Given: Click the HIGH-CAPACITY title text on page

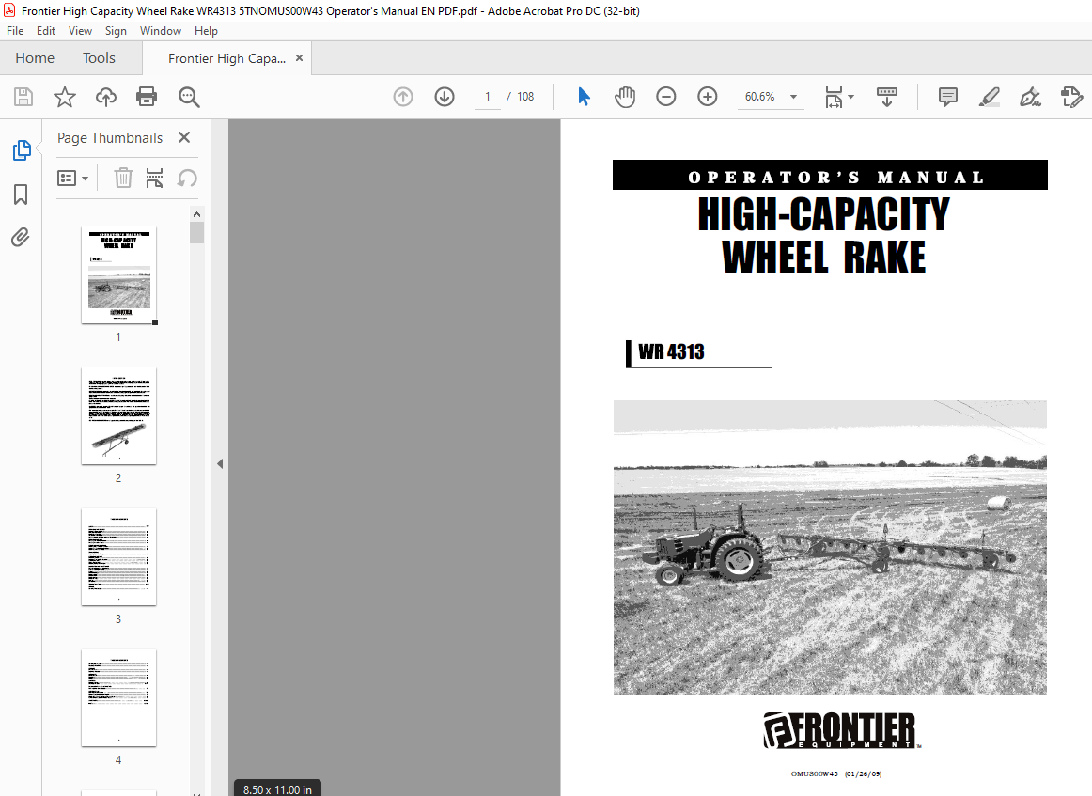Looking at the screenshot, I should point(824,213).
